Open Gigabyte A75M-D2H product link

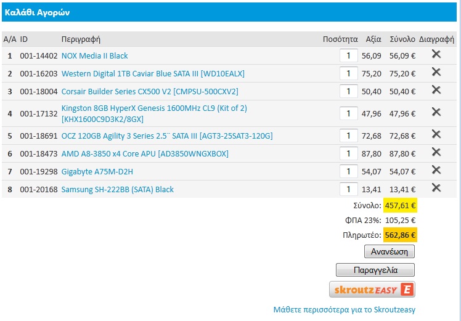97,172
